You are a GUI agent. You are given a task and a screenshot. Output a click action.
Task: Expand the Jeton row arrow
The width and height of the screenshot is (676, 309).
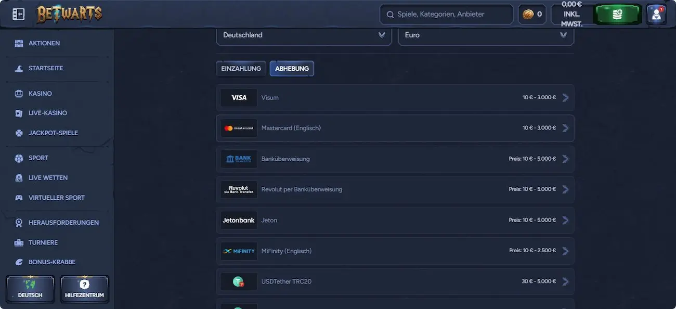pos(566,220)
